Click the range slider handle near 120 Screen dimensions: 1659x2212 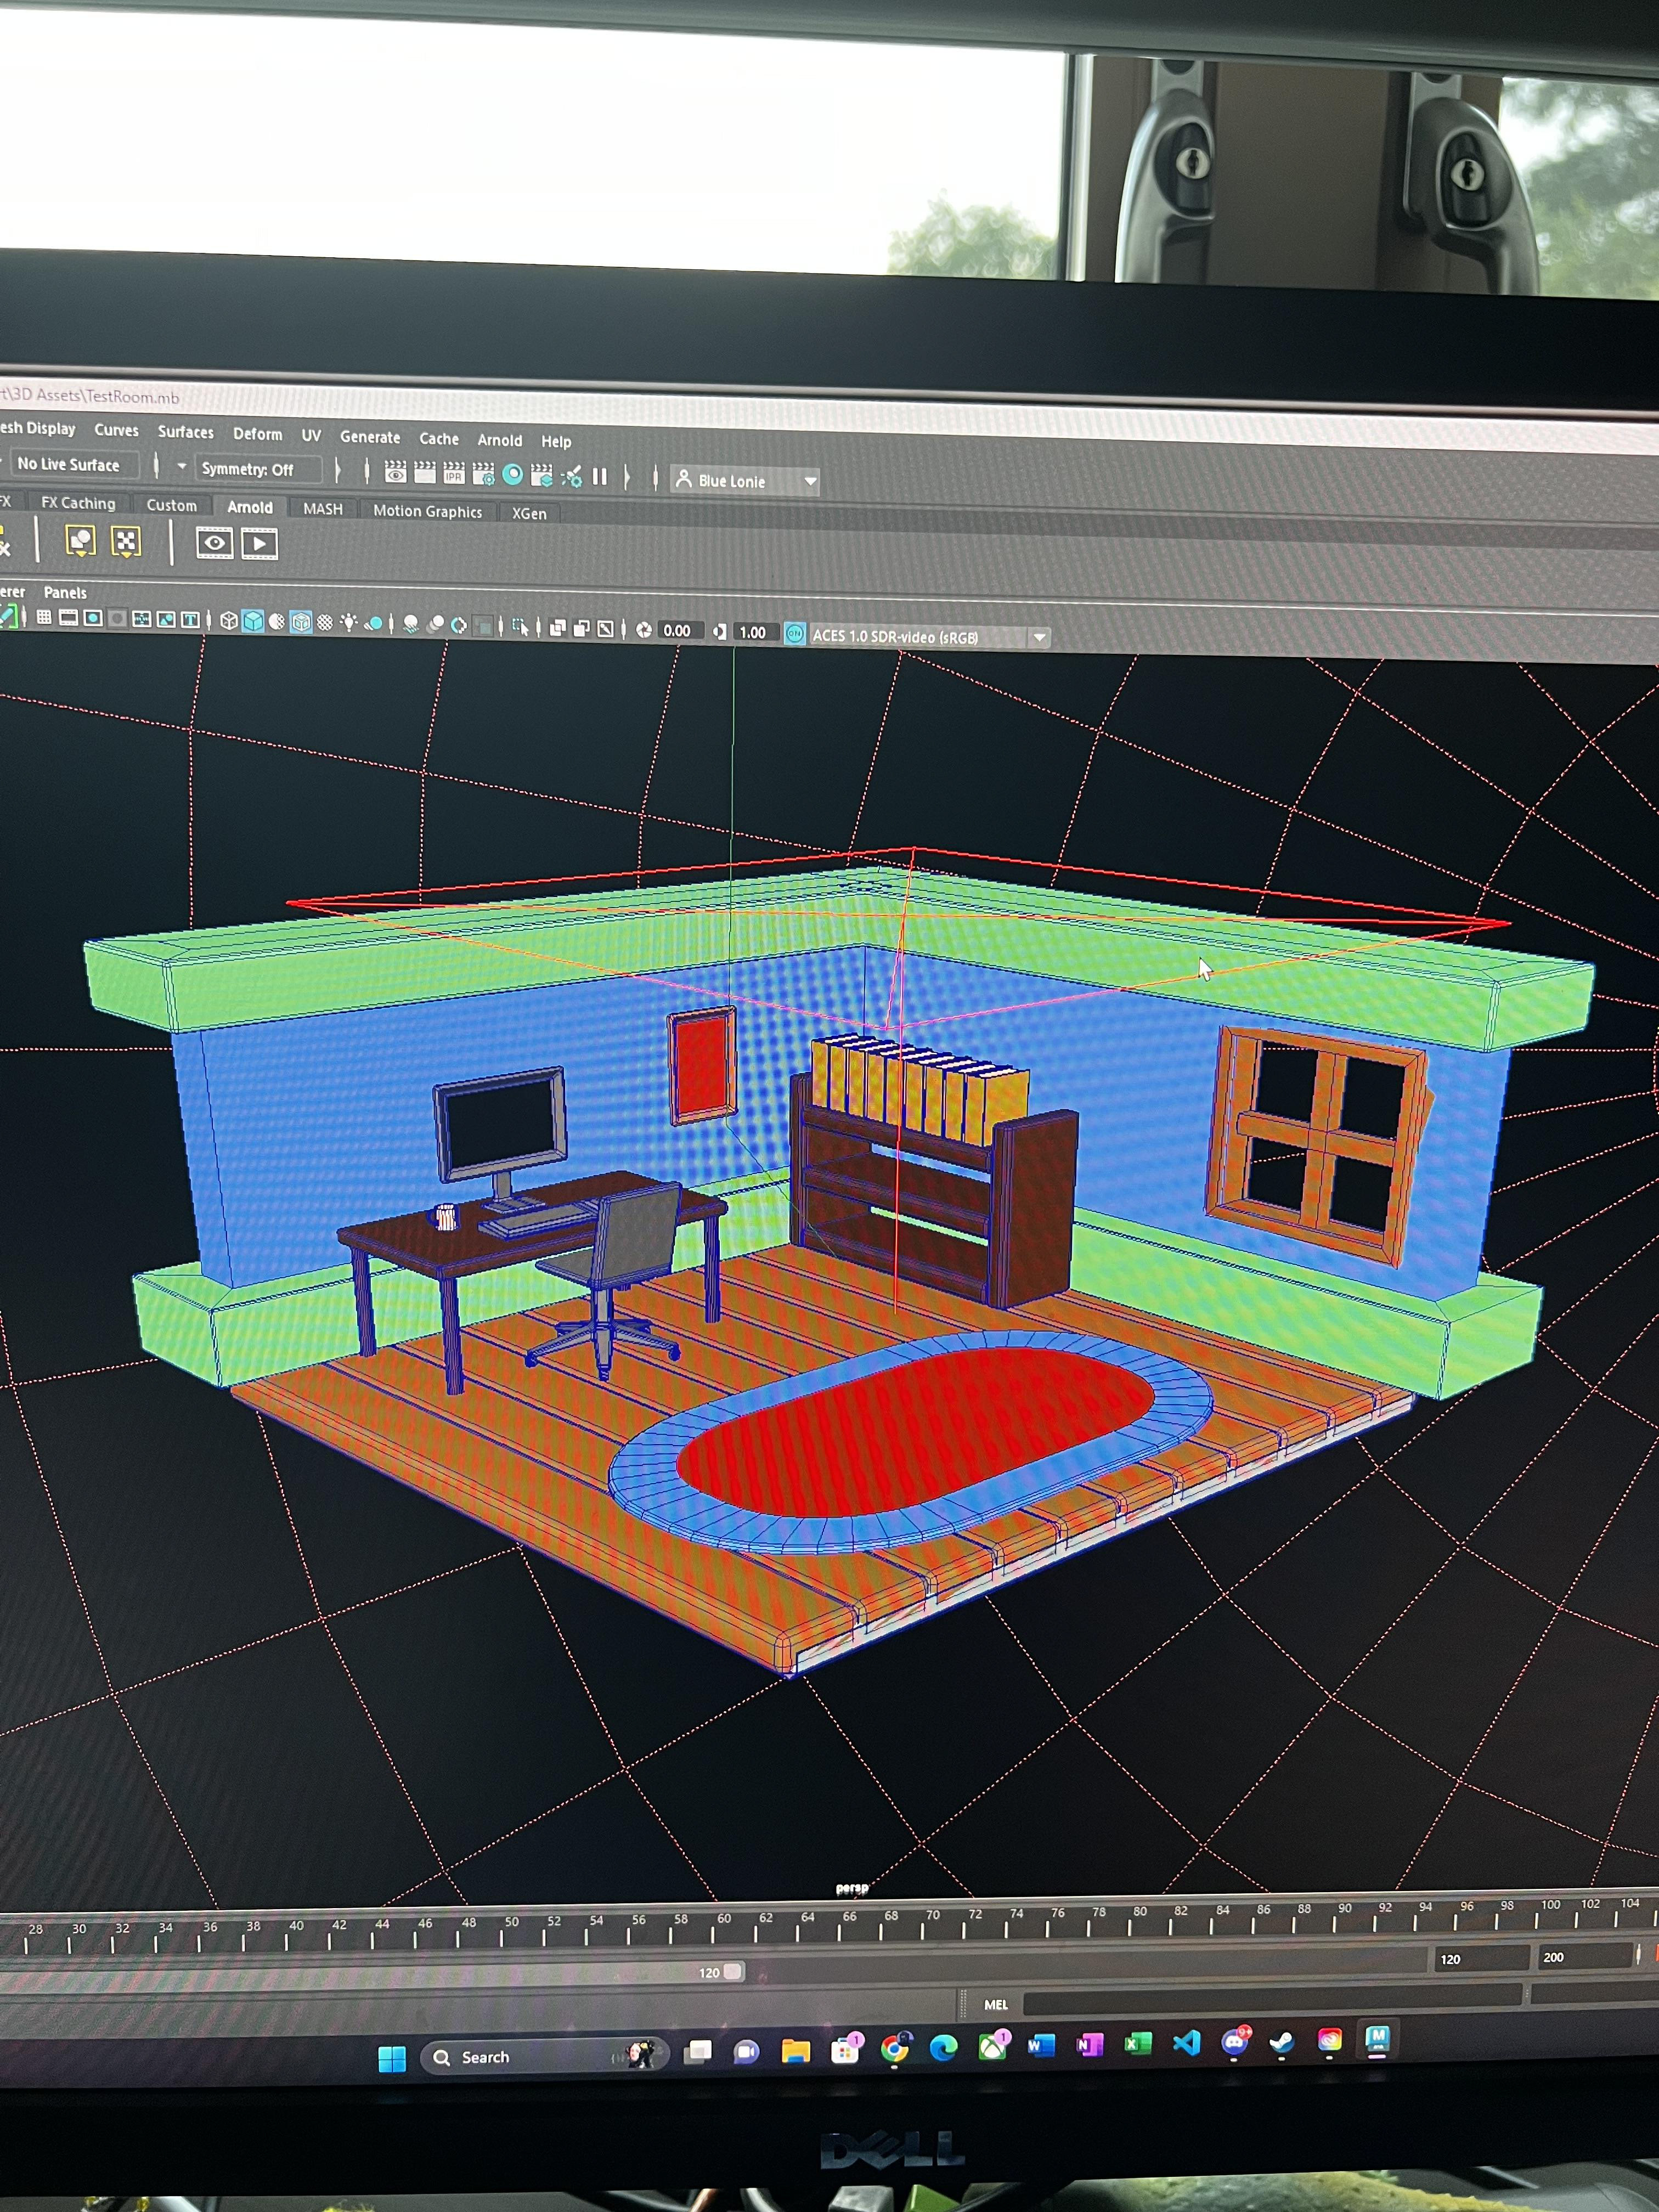coord(732,1972)
